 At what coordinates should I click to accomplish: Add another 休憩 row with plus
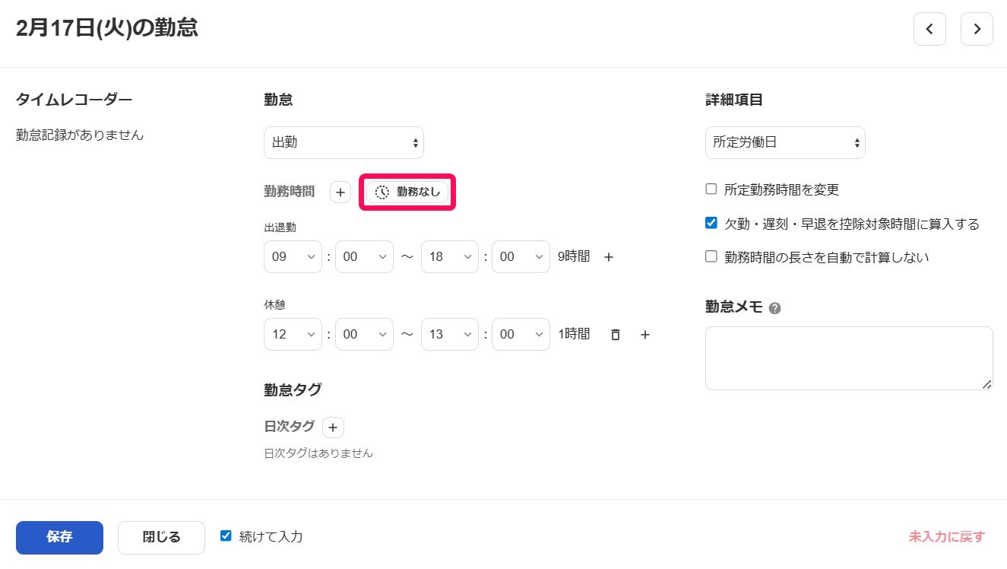click(x=645, y=335)
